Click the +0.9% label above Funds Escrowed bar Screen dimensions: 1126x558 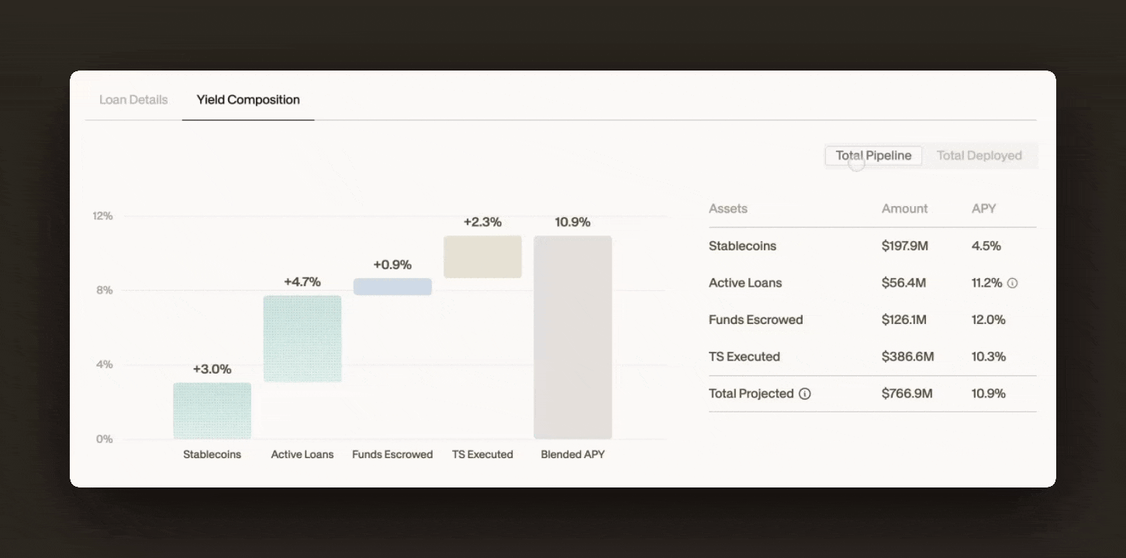[x=392, y=265]
